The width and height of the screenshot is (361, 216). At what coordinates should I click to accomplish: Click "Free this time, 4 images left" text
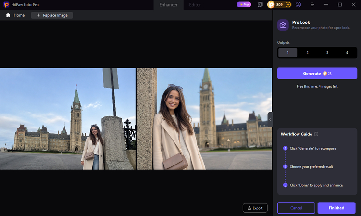(x=317, y=86)
